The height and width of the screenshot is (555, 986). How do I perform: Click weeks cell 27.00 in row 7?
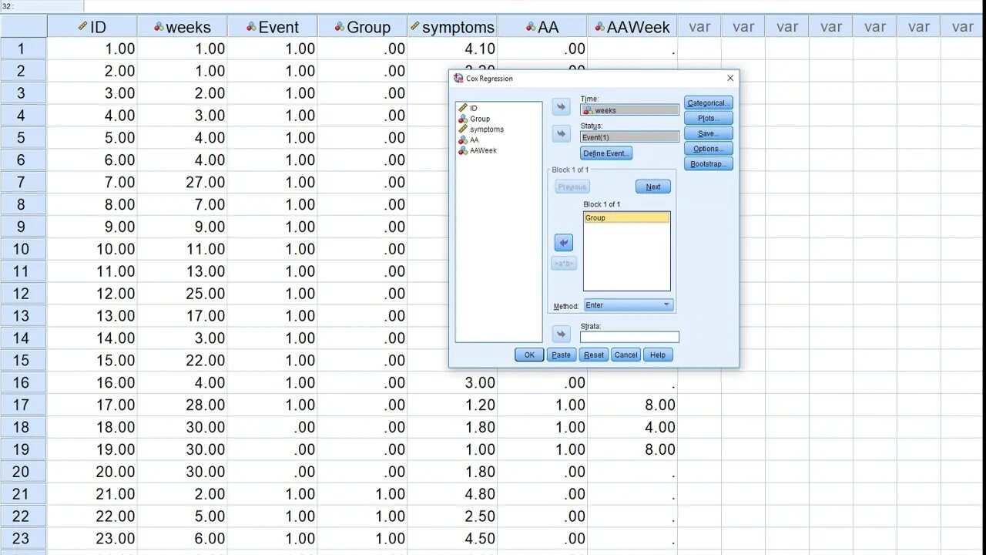point(183,182)
